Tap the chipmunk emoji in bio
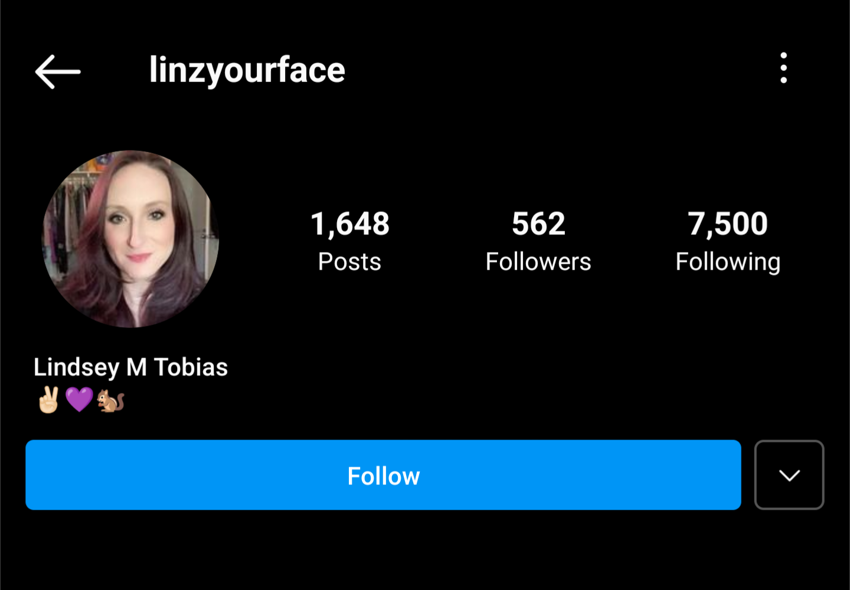 point(111,400)
